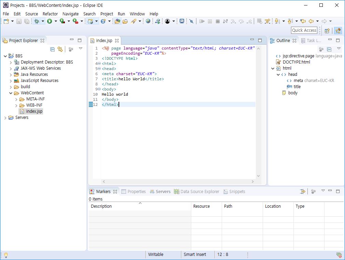The height and width of the screenshot is (260, 345).
Task: Expand the Servers project node
Action: click(5, 118)
